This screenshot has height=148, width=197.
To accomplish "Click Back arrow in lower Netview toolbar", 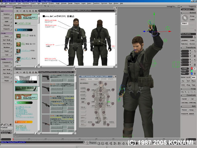I will click(17, 72).
